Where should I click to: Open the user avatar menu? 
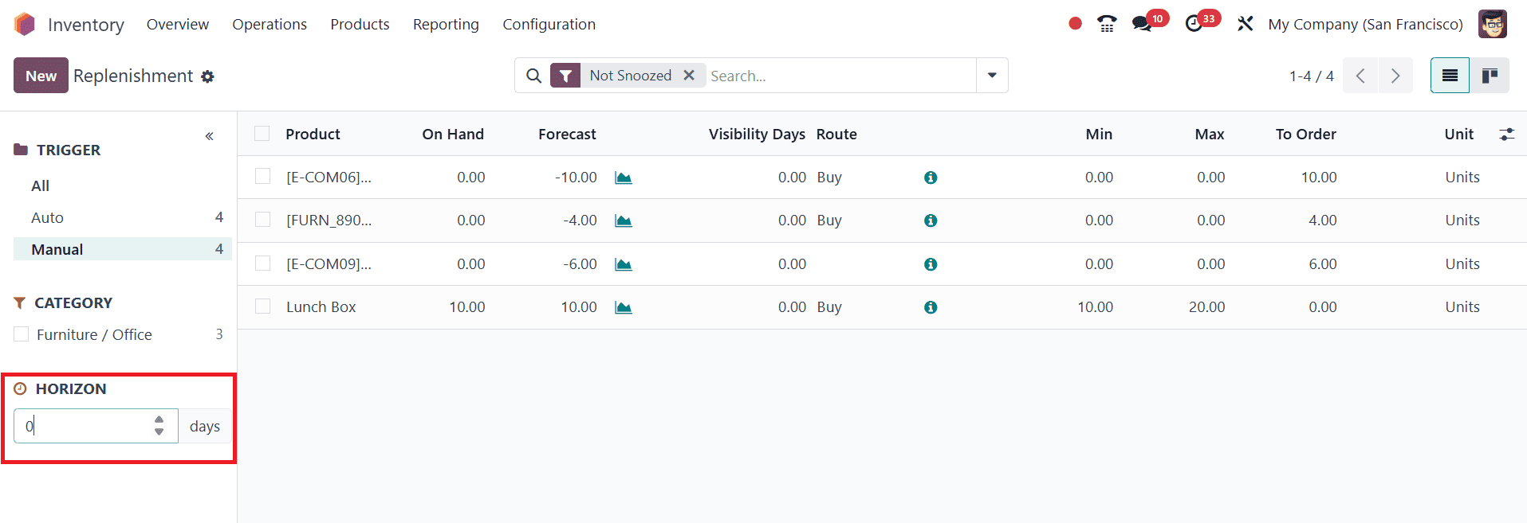pyautogui.click(x=1492, y=24)
